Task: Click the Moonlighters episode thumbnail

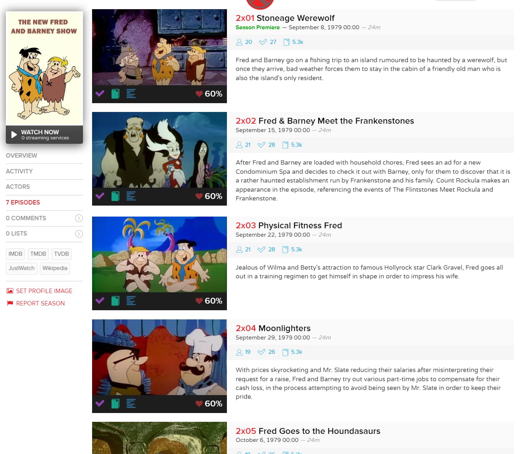Action: 159,357
